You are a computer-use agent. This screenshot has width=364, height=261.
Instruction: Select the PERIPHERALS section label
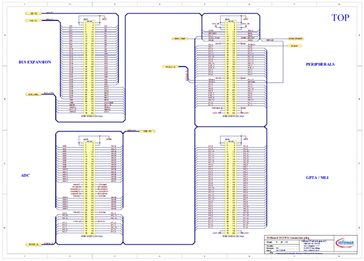320,64
